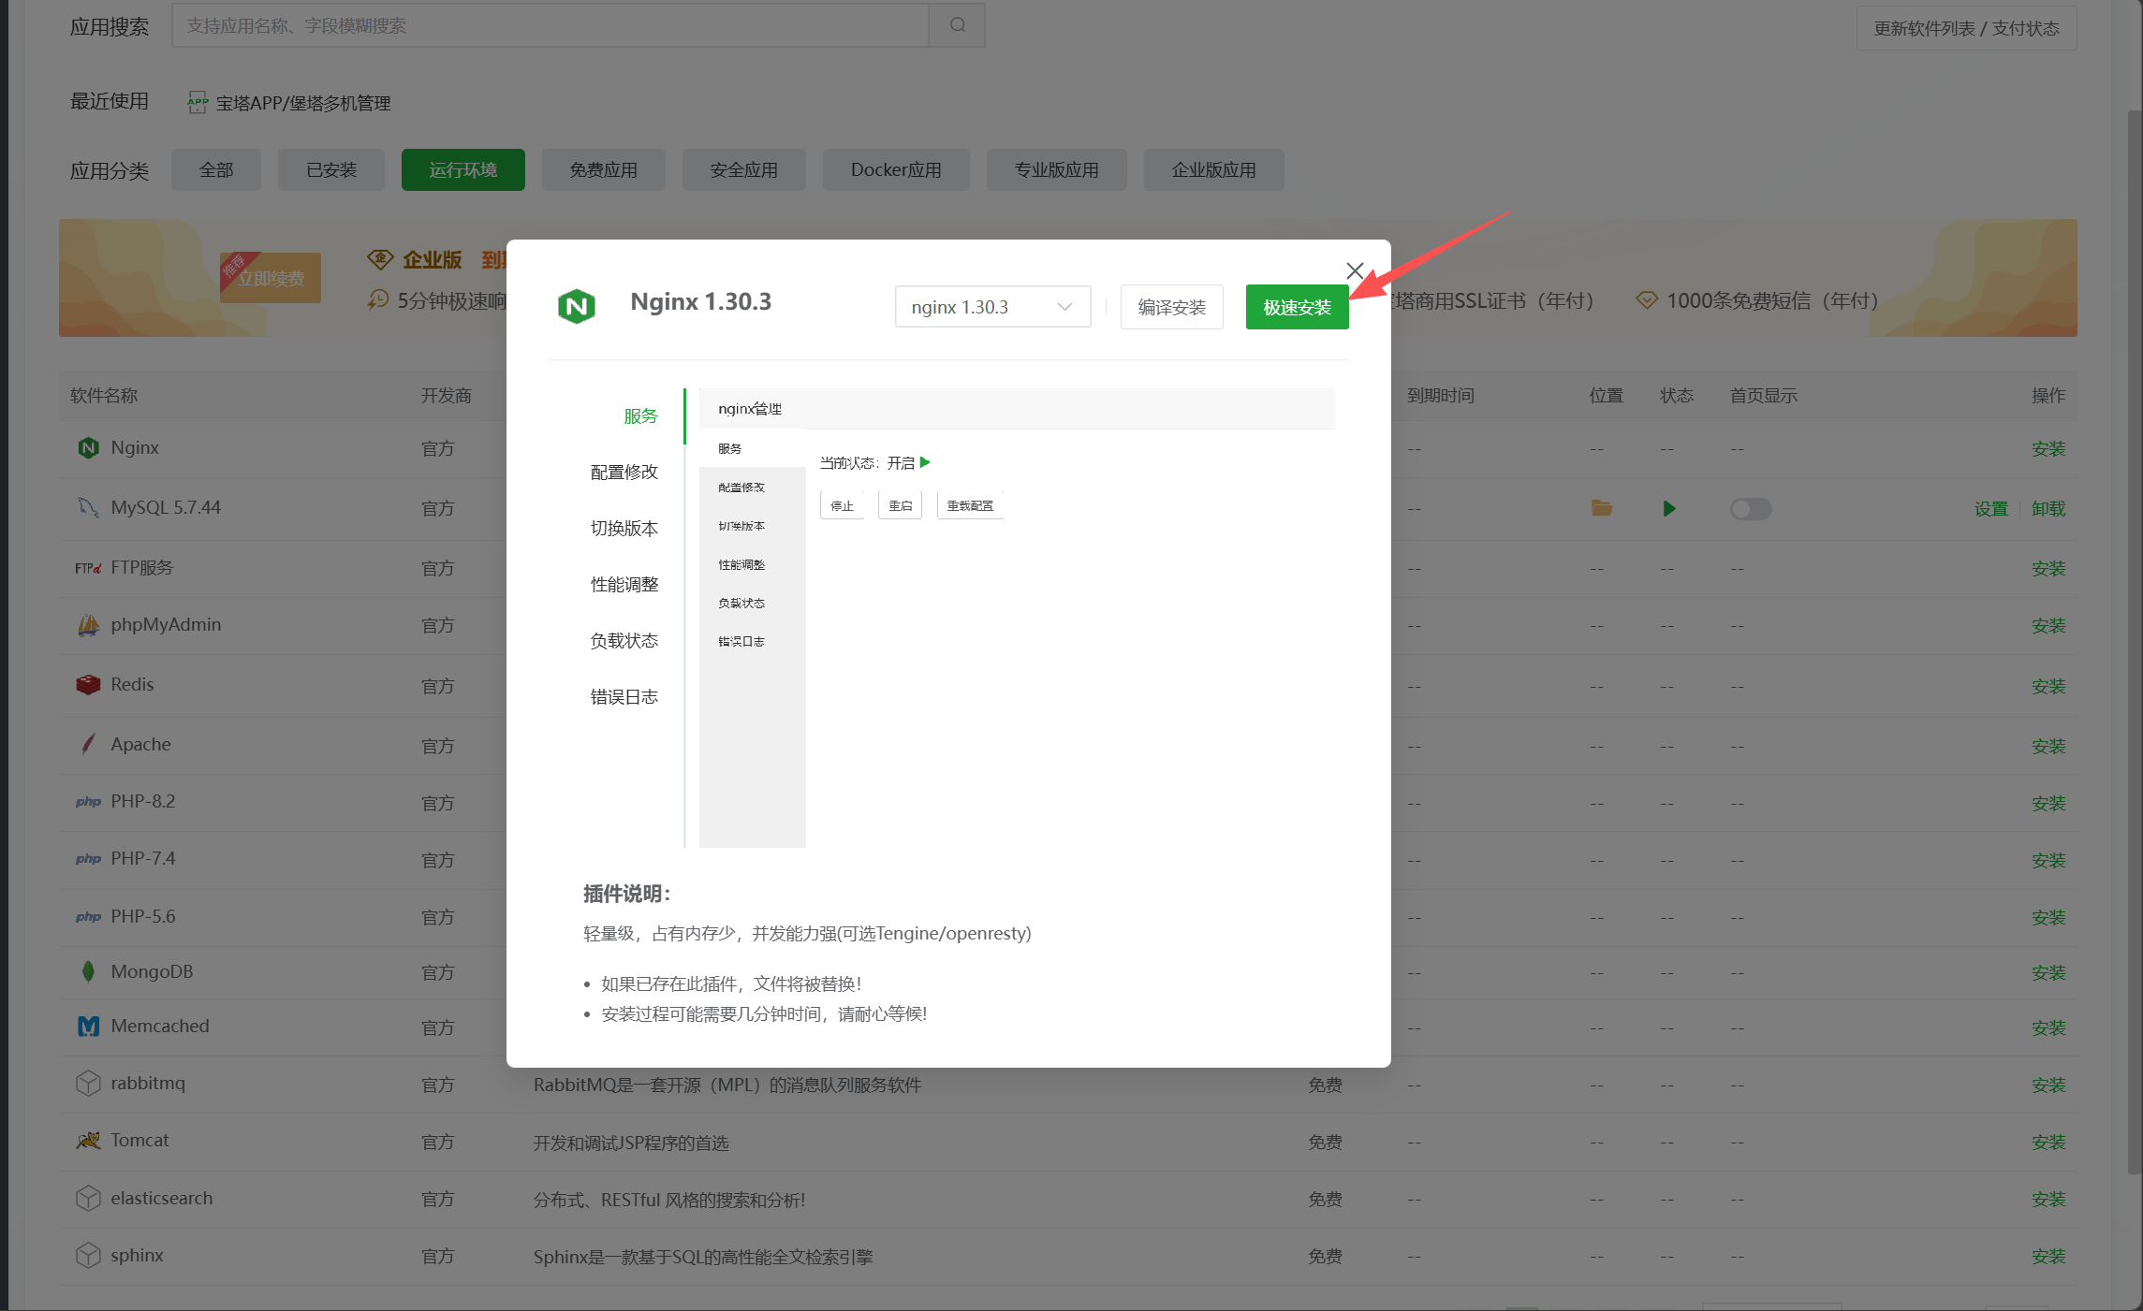Click the PHP-5.6 php icon
Viewport: 2143px width, 1311px height.
(88, 917)
